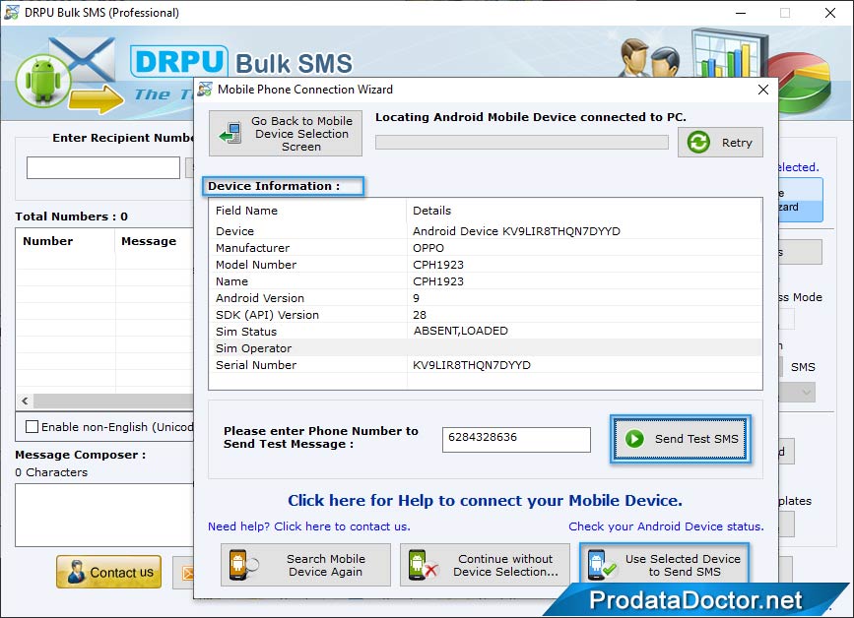
Task: Close the Mobile Phone Connection Wizard dialog
Action: coord(763,90)
